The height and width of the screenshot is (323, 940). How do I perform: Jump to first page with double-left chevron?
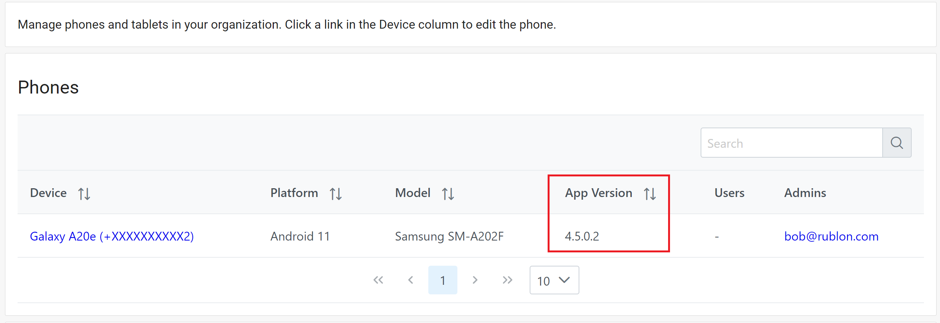378,280
